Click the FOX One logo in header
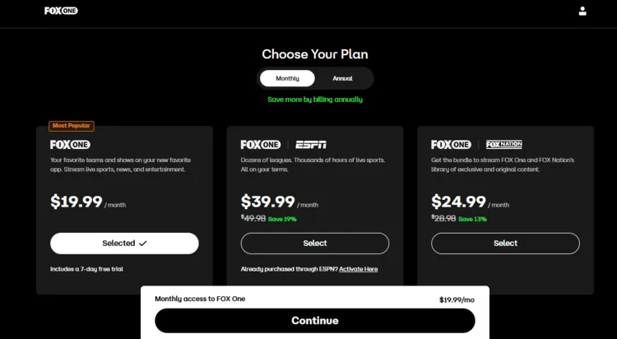The image size is (617, 339). 61,11
